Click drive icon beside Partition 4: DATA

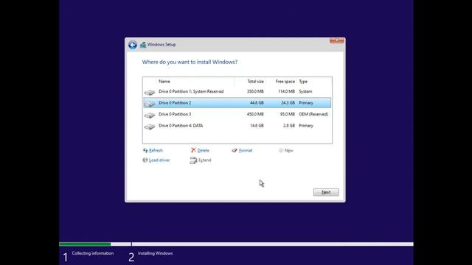[x=150, y=127]
